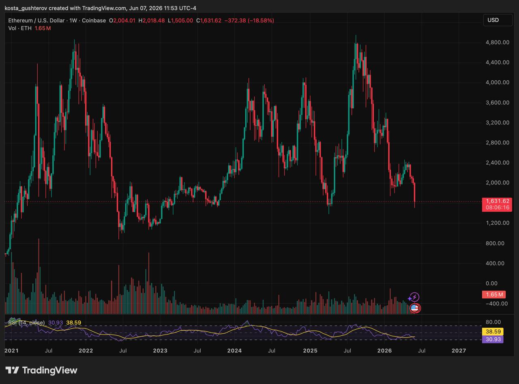This screenshot has width=519, height=384.
Task: Click the 2024 time axis label
Action: 235,350
